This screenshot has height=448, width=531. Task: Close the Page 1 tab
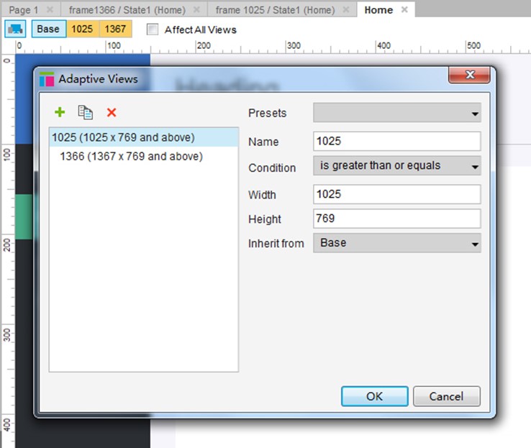click(x=50, y=10)
